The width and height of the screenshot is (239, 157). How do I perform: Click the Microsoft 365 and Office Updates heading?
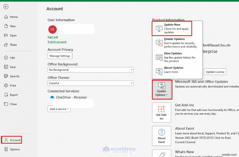coord(201,81)
